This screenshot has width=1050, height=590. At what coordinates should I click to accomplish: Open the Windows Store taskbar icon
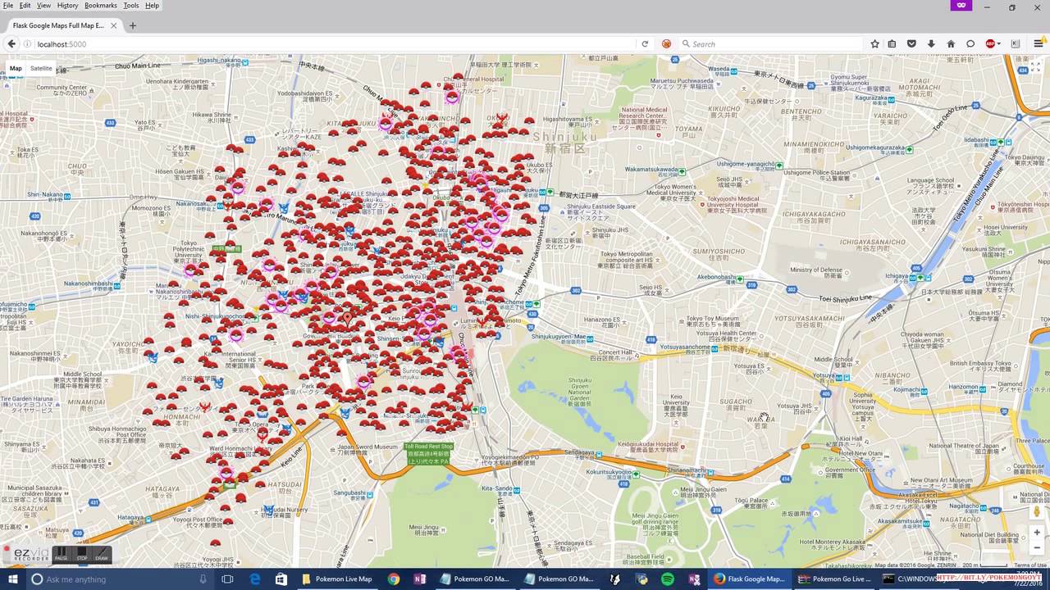click(281, 579)
